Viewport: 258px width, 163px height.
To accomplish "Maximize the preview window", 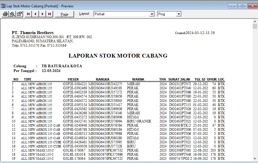I will tap(242, 6).
